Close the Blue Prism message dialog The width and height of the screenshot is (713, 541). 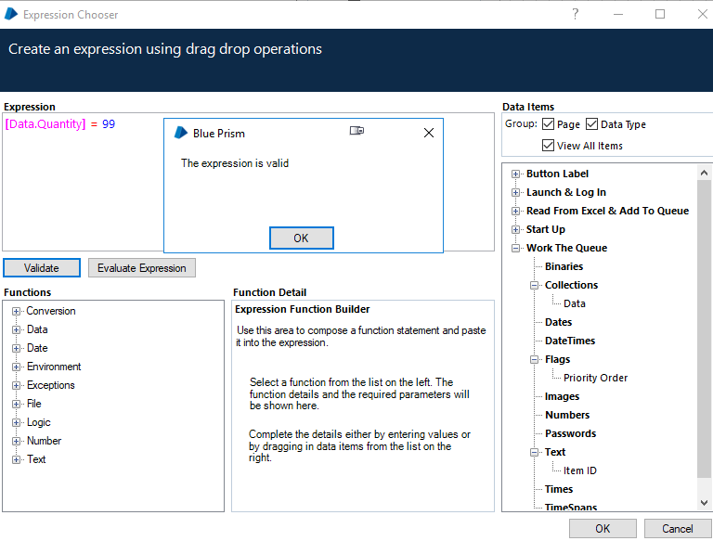click(428, 133)
